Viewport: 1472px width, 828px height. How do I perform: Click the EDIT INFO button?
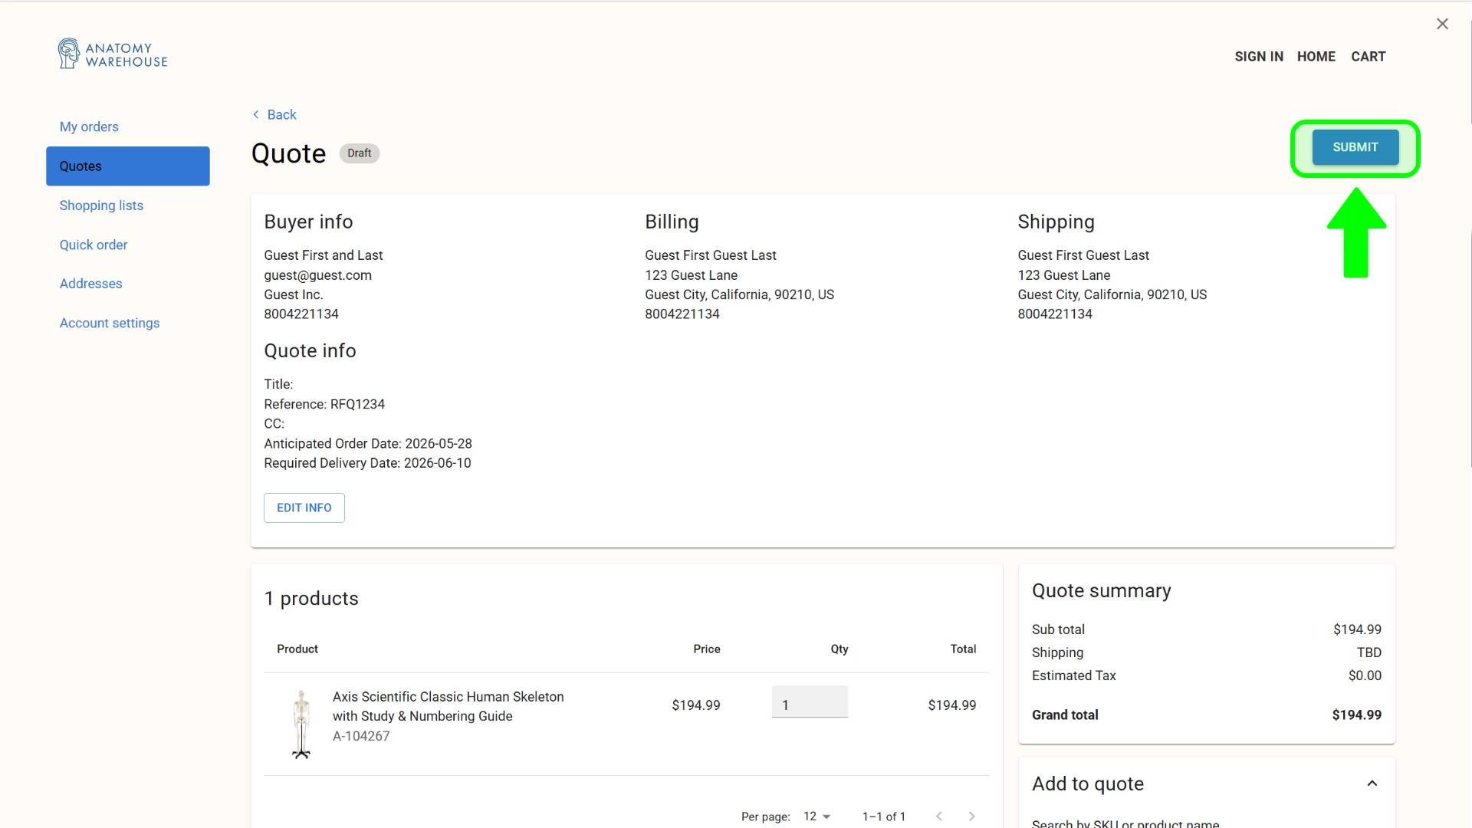[304, 508]
